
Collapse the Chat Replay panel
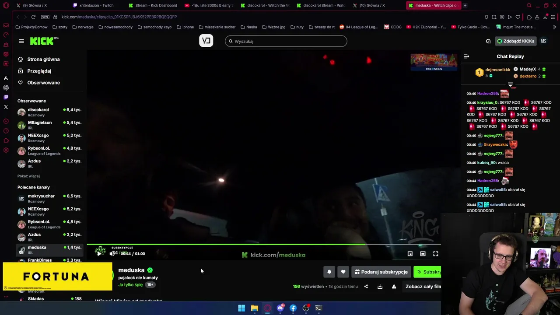(466, 56)
